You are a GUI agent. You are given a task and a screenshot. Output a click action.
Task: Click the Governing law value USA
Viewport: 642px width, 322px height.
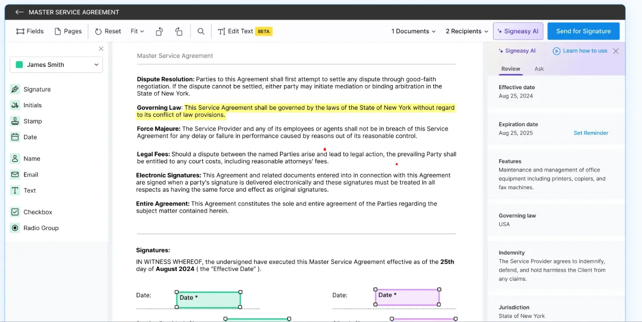point(504,224)
